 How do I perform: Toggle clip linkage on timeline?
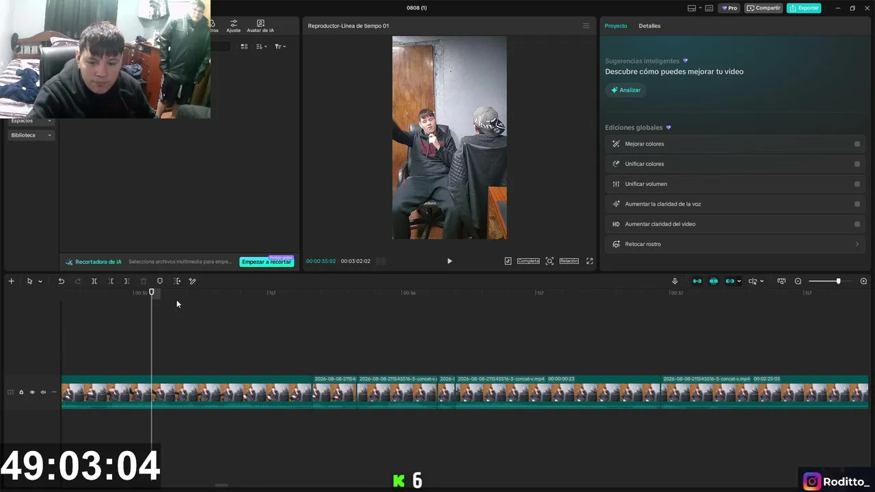[x=729, y=281]
